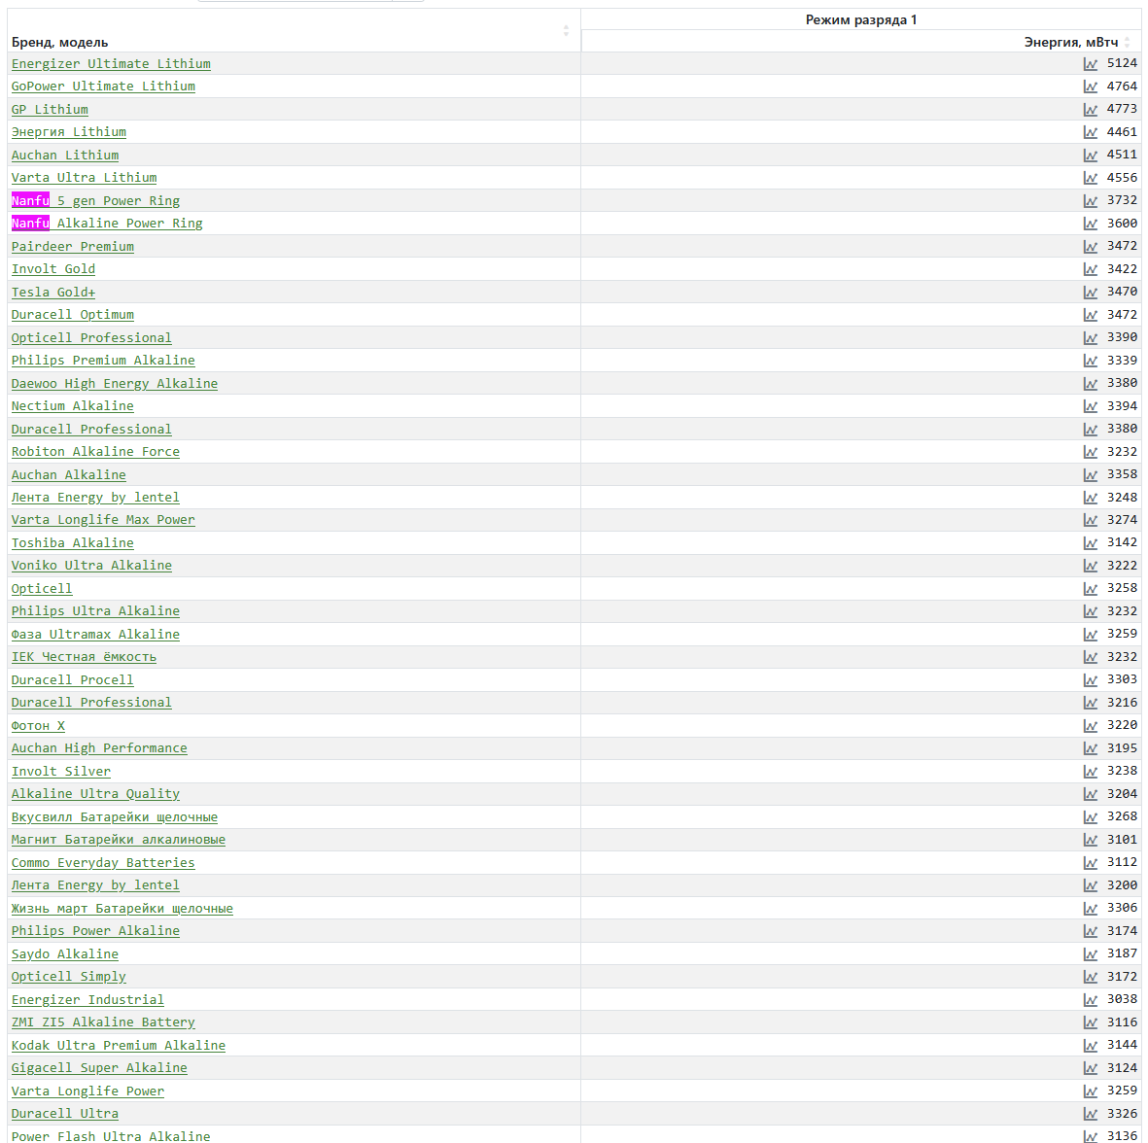Click energy value 3732
Screen dimensions: 1148x1143
(x=1122, y=200)
